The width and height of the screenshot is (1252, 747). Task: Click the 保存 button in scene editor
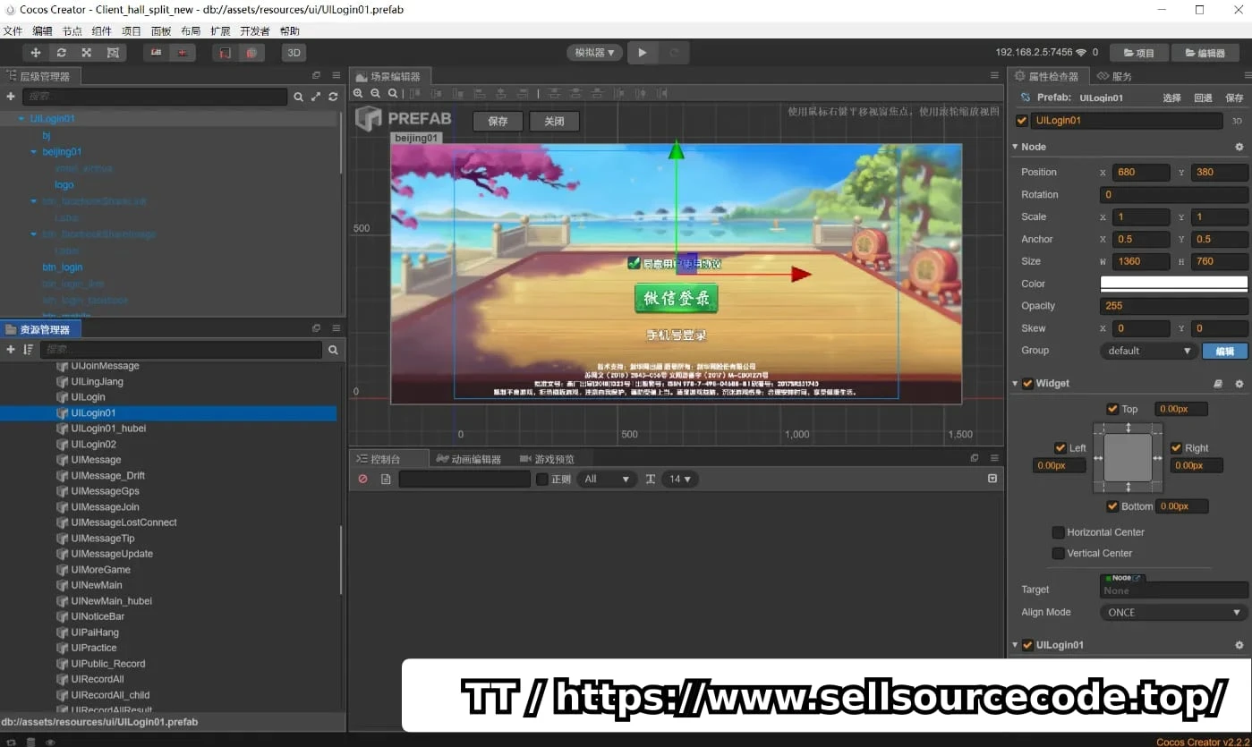(498, 121)
